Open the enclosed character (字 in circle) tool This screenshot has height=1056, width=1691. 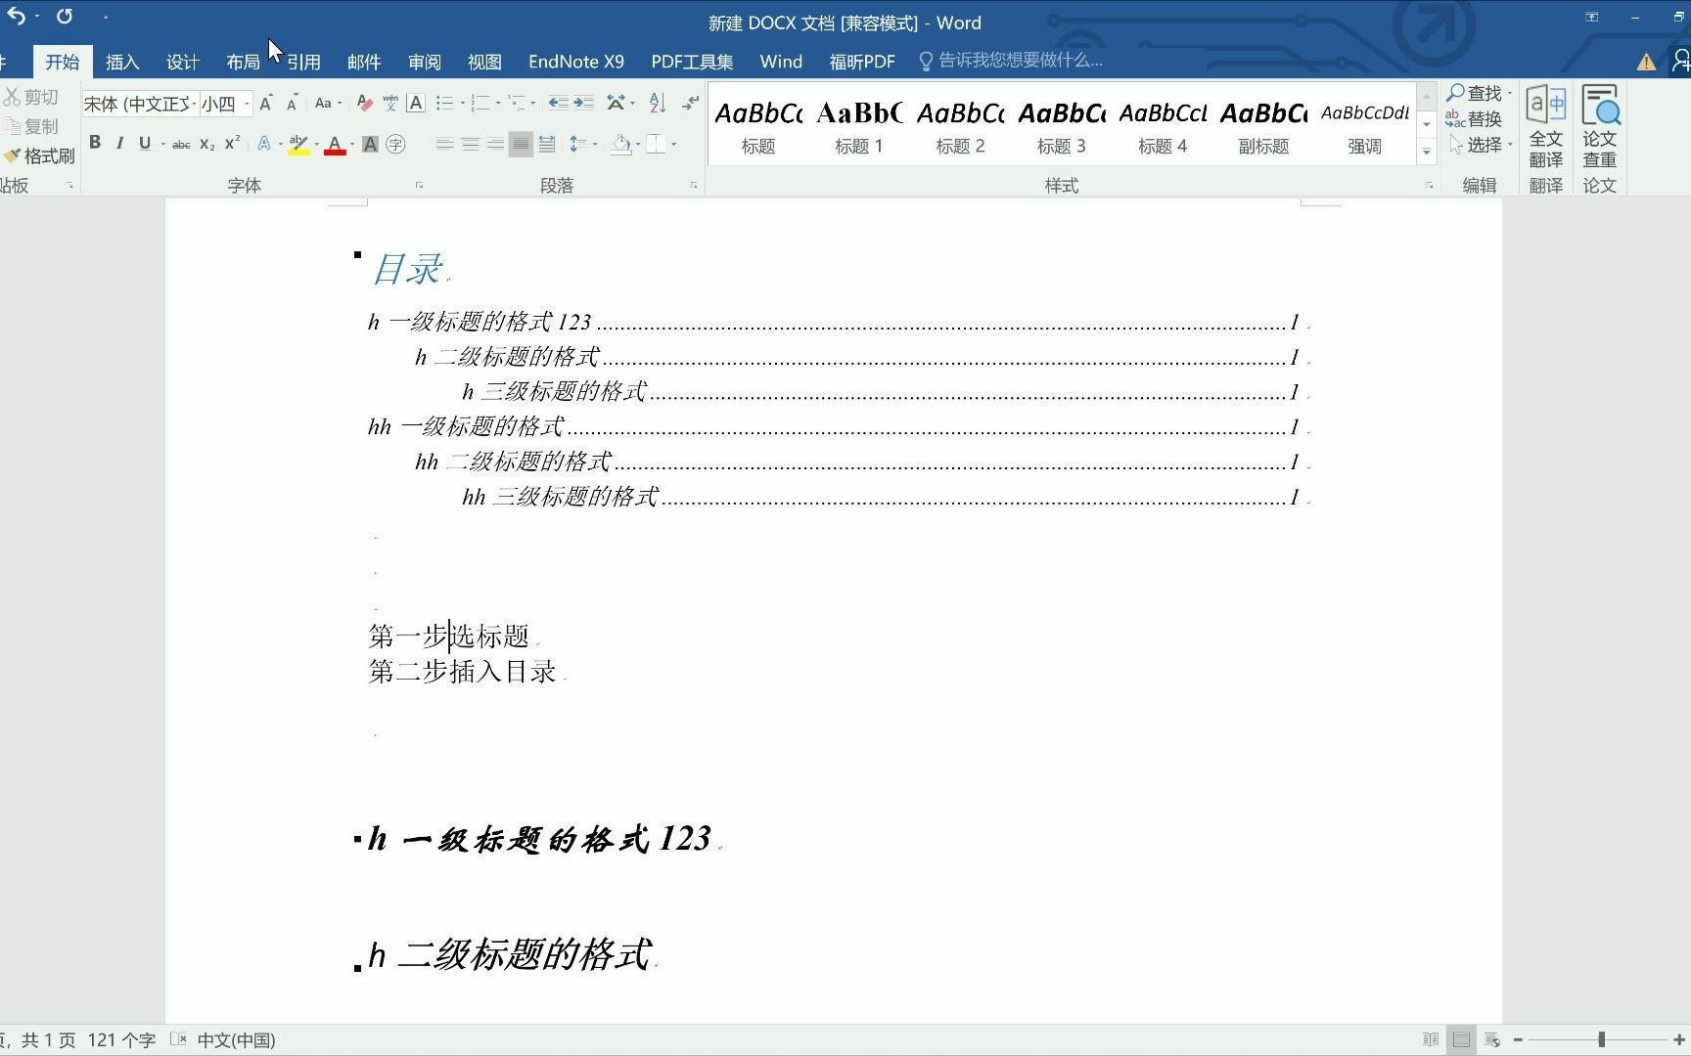tap(395, 145)
